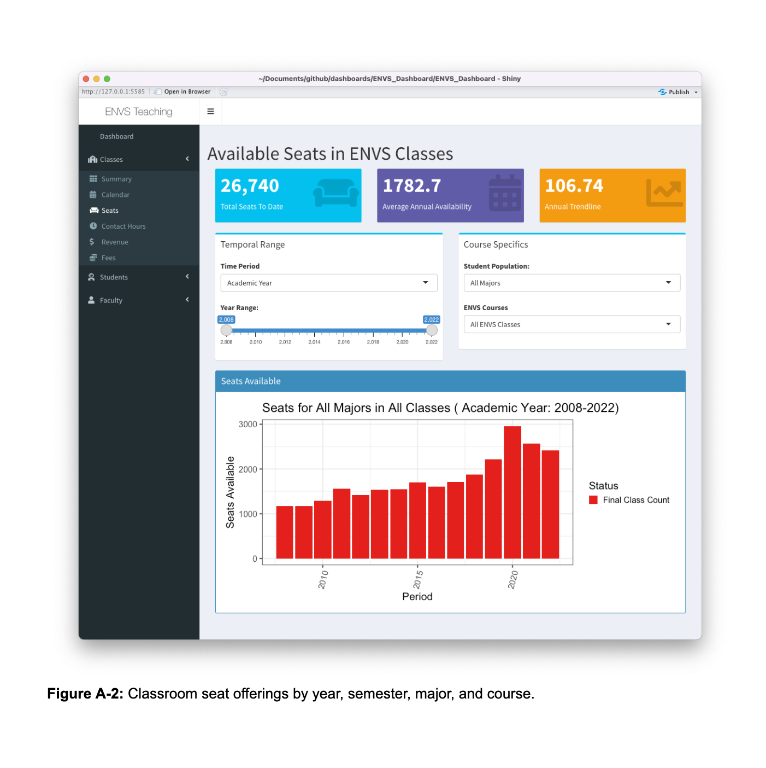Image resolution: width=766 pixels, height=768 pixels.
Task: Open the Student Population dropdown
Action: point(572,283)
